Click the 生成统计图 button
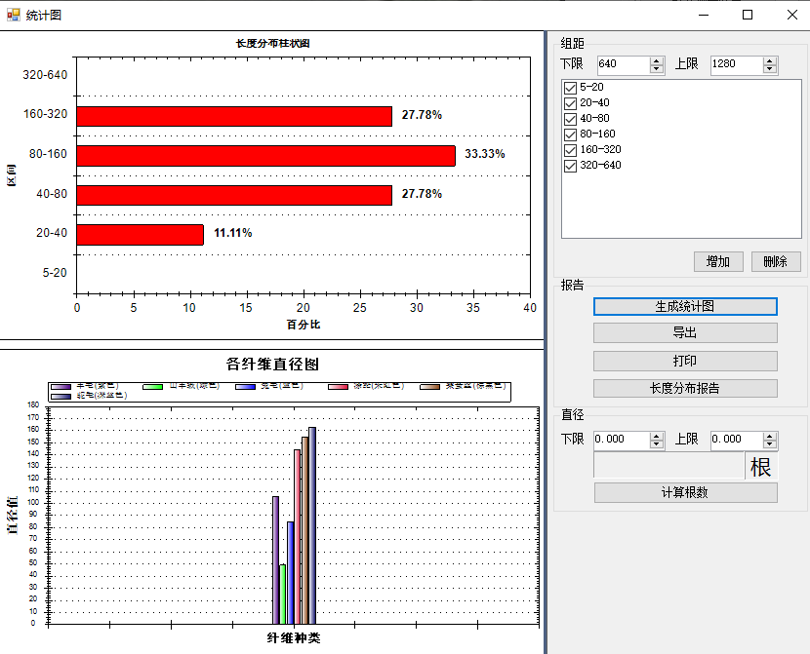The width and height of the screenshot is (810, 654). point(685,306)
